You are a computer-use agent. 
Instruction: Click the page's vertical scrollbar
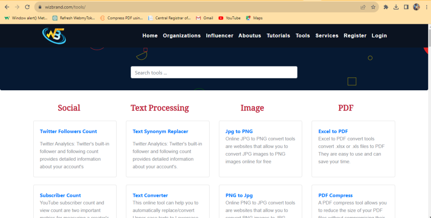pyautogui.click(x=428, y=126)
